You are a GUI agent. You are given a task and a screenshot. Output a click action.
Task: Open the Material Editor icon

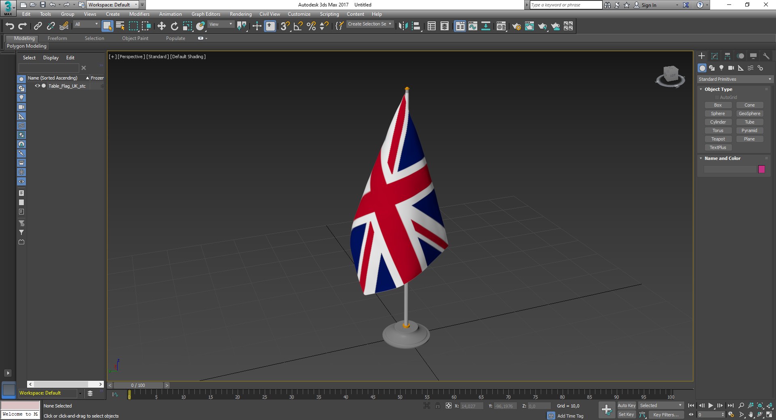501,26
